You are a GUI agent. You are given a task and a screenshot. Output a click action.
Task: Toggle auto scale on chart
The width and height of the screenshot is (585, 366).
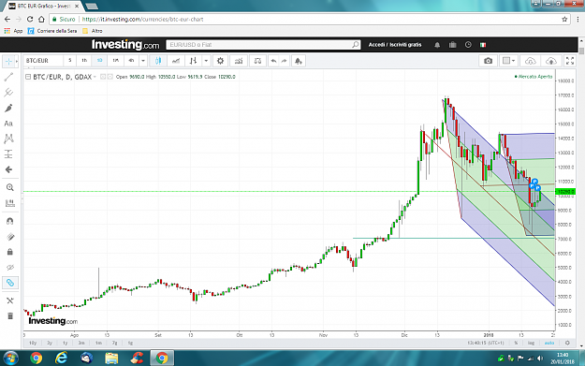click(549, 343)
